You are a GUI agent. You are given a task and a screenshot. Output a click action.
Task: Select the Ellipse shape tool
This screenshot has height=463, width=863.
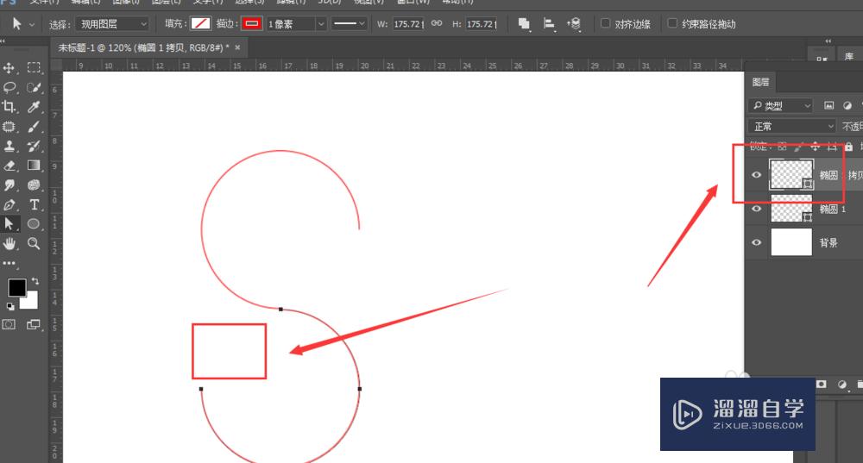point(35,224)
